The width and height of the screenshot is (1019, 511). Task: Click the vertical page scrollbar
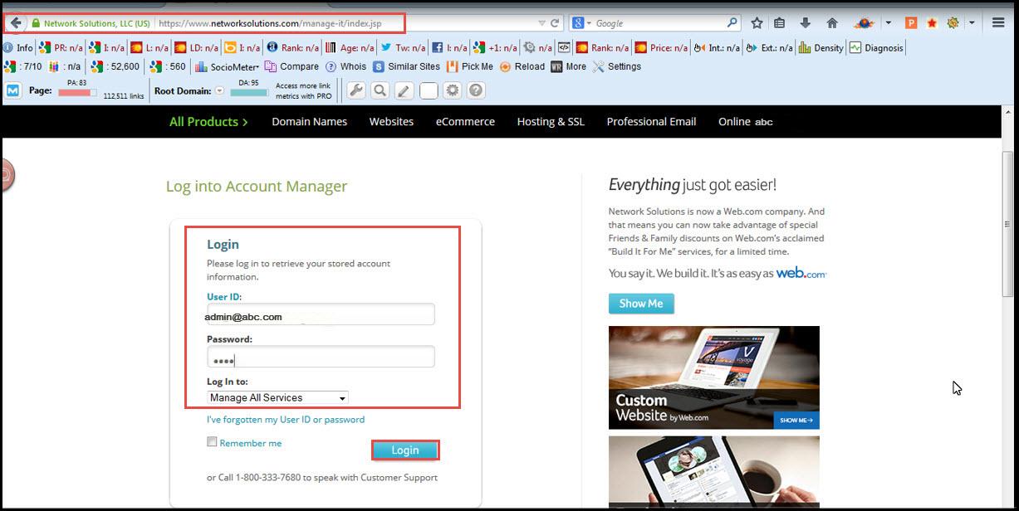click(1007, 224)
